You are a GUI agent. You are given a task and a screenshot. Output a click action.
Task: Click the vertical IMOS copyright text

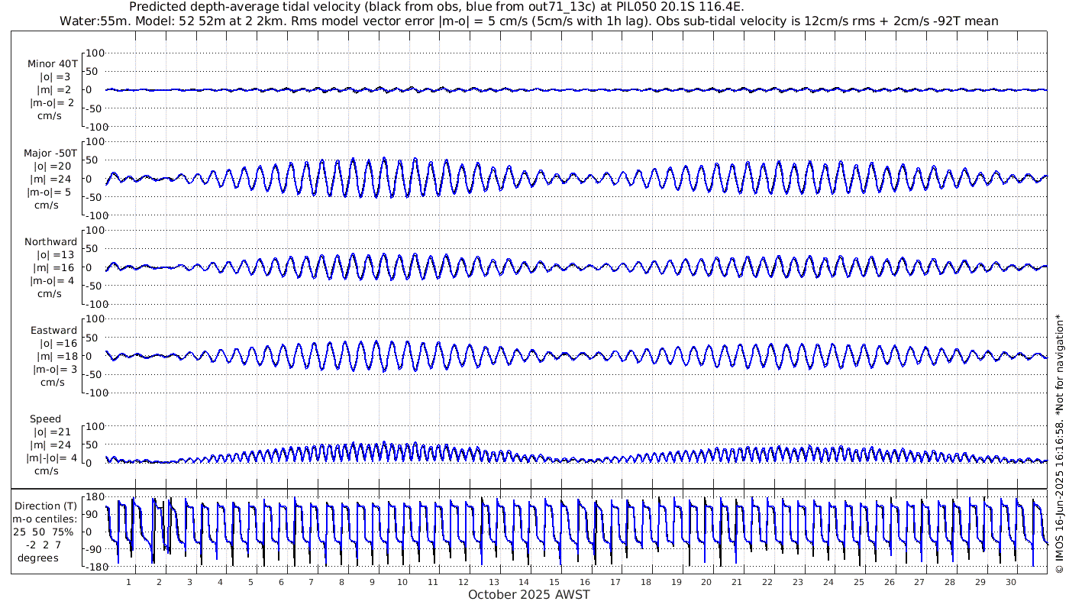pos(1059,444)
